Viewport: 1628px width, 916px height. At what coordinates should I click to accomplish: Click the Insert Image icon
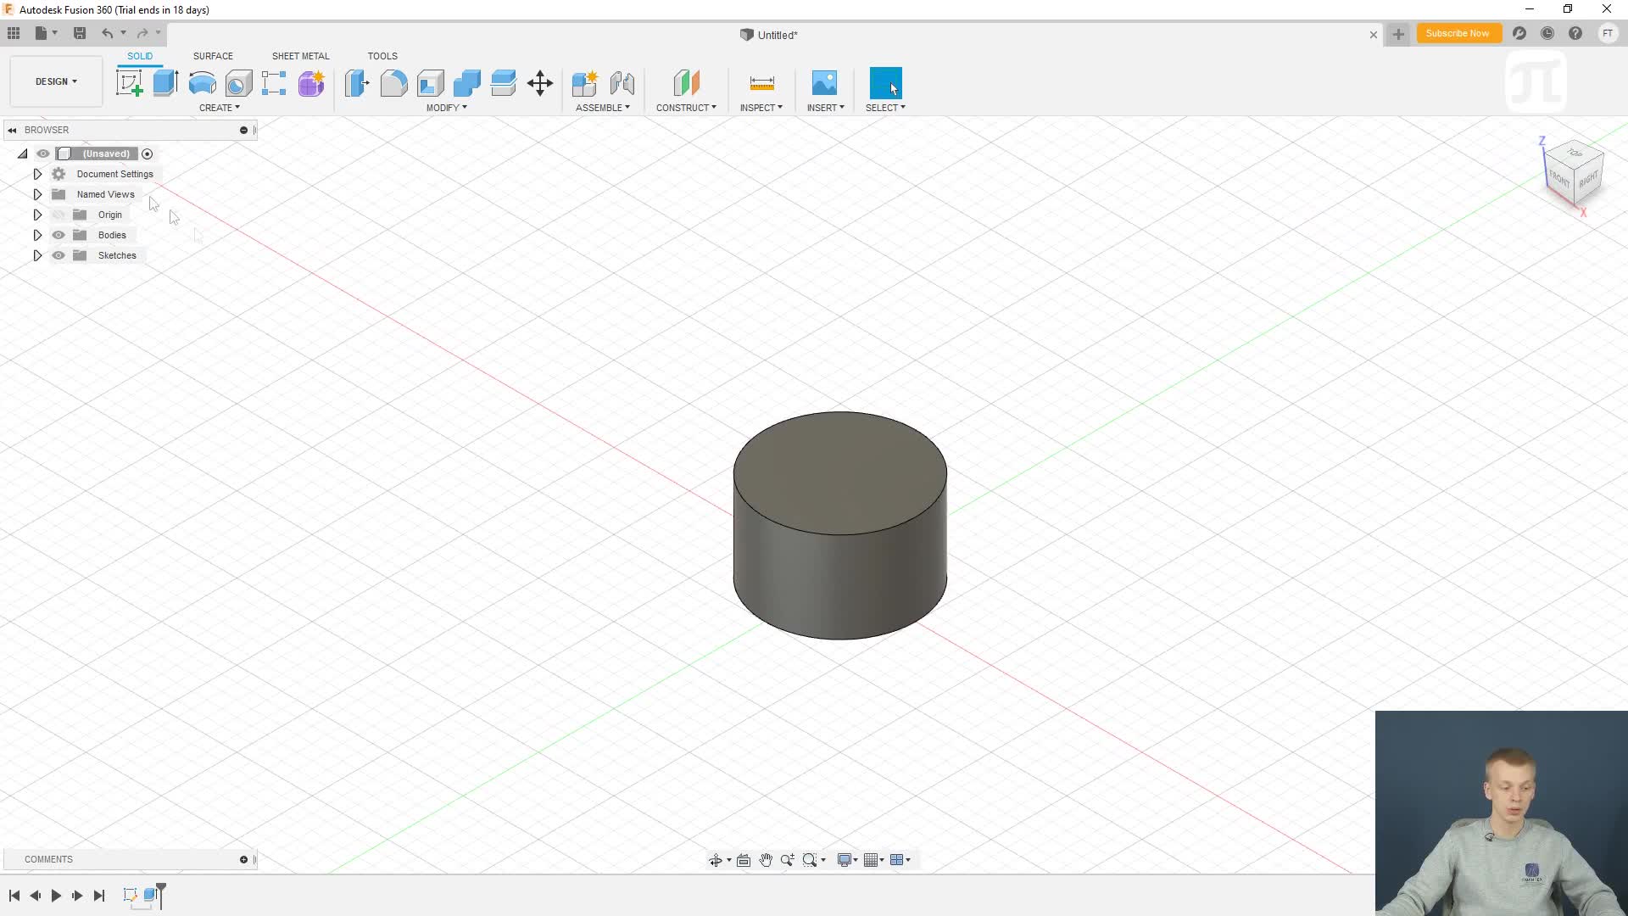824,83
